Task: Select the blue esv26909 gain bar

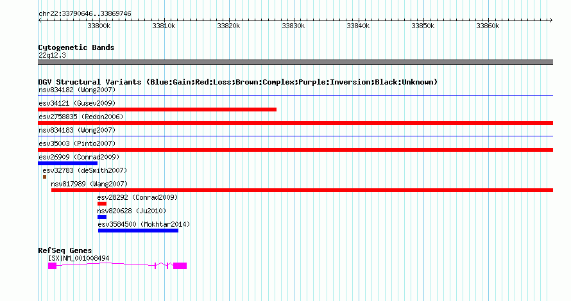Action: pos(68,163)
